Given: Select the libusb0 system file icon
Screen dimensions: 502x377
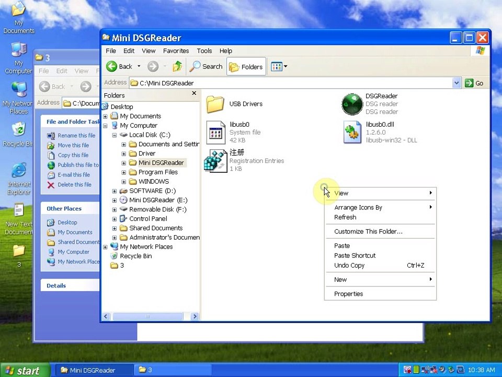Looking at the screenshot, I should (215, 132).
